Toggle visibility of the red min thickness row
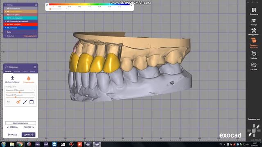The image size is (262, 147). [8, 24]
